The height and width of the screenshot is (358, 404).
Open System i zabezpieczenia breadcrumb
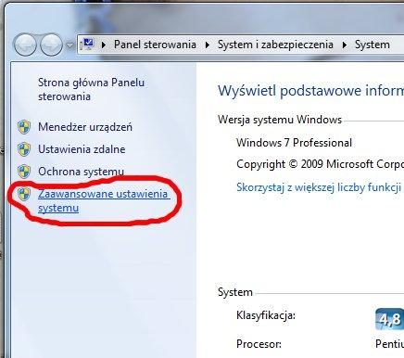coord(275,45)
